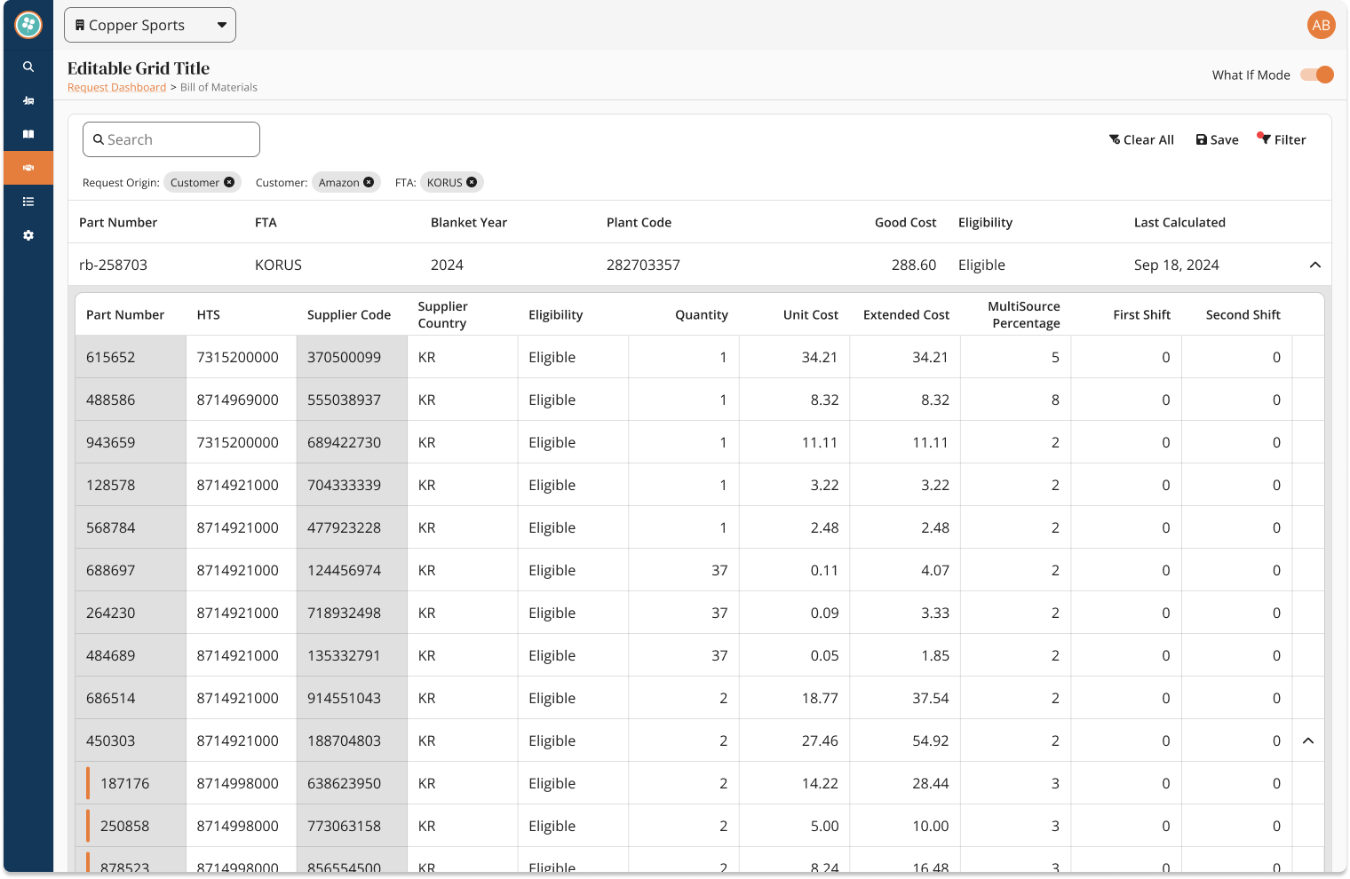Open the search icon in the sidebar
1350x879 pixels.
pyautogui.click(x=28, y=67)
